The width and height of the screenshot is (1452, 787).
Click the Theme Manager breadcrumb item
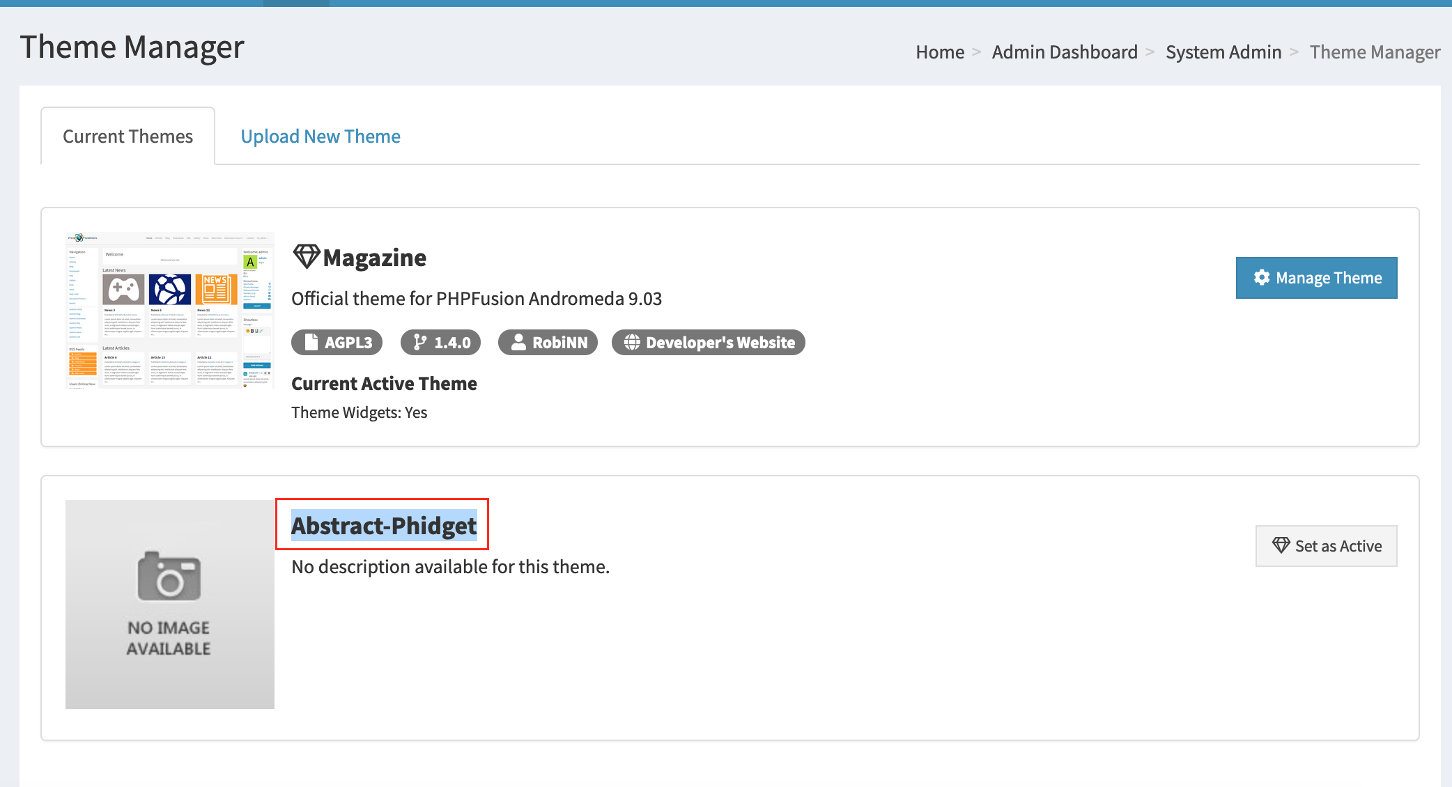[x=1375, y=52]
